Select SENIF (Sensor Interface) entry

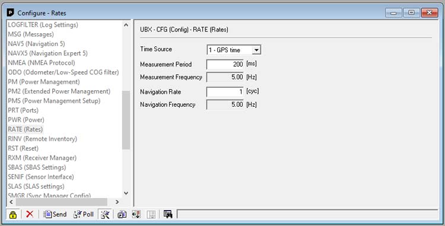41,177
